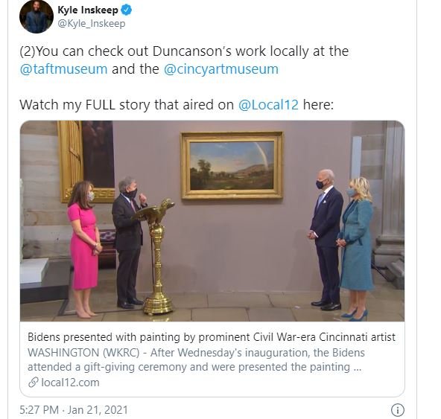
Task: Click the golden eagle lectern in the photo
Action: point(156,256)
